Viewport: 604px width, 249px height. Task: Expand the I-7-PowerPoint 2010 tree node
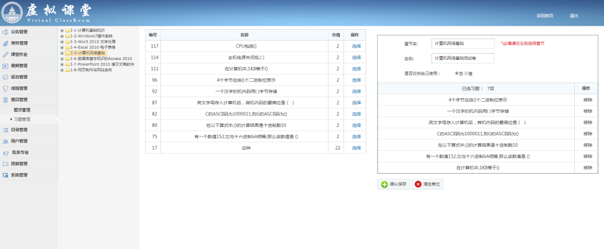pyautogui.click(x=62, y=65)
